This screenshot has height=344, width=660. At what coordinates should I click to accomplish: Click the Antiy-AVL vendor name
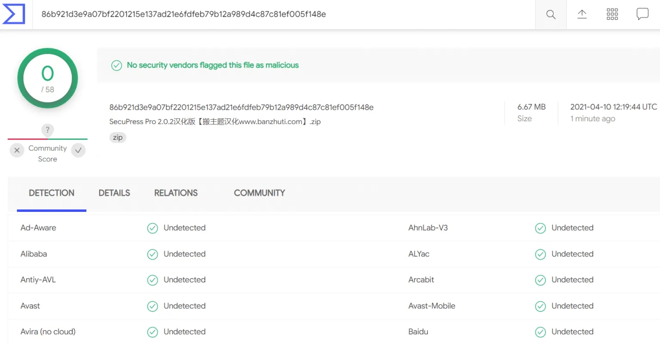pyautogui.click(x=38, y=280)
